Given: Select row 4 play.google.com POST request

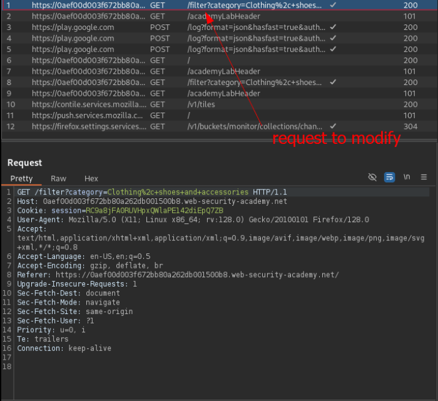Looking at the screenshot, I should 219,38.
